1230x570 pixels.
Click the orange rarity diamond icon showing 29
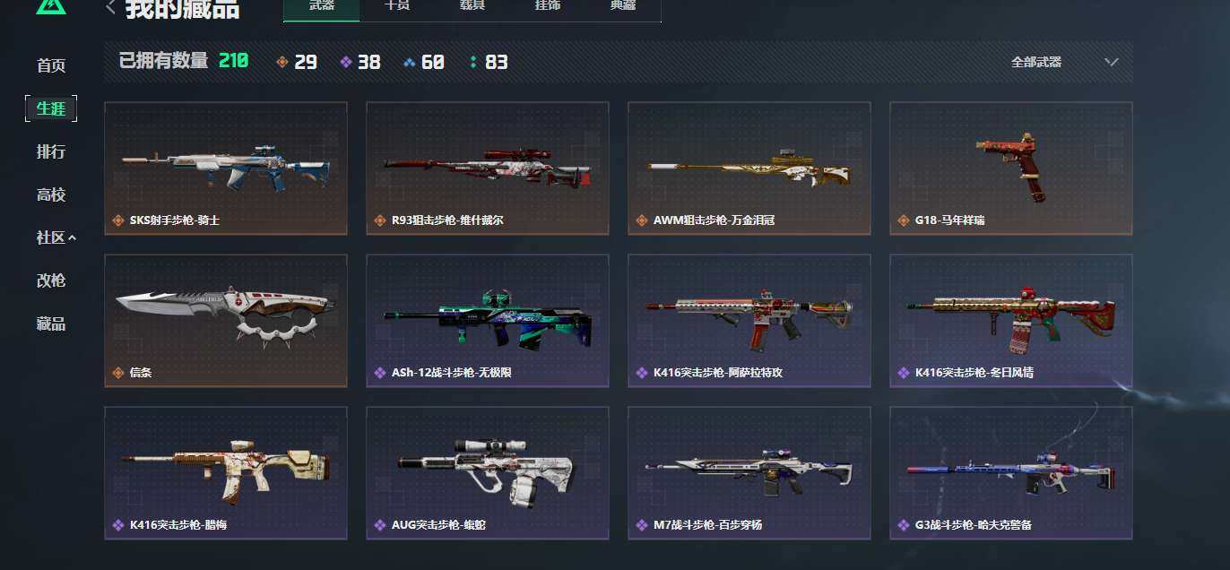(282, 62)
